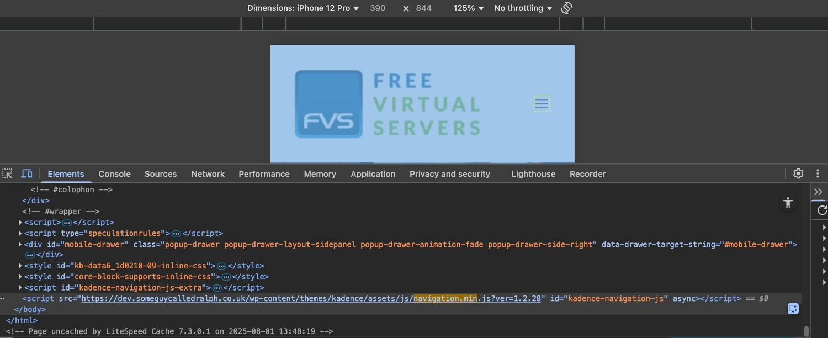Expand the ellipsis before the closing div tag
828x338 pixels.
pos(30,255)
